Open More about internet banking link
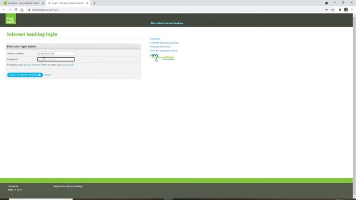The height and width of the screenshot is (200, 356). [x=167, y=23]
